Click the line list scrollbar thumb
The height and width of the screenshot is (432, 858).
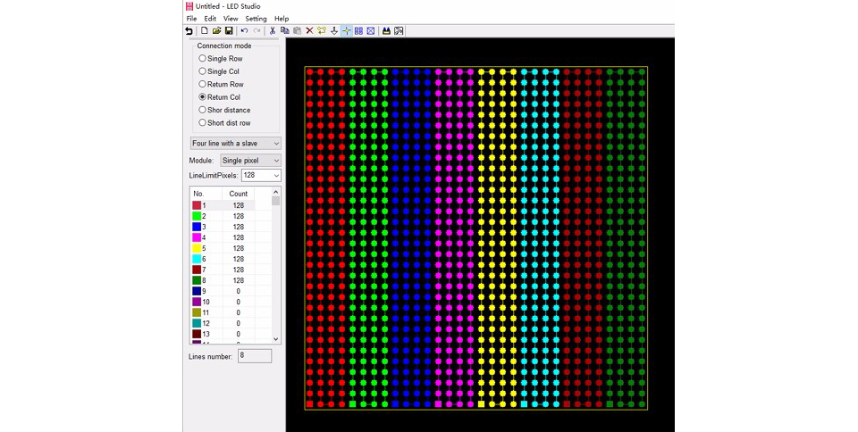pos(276,201)
